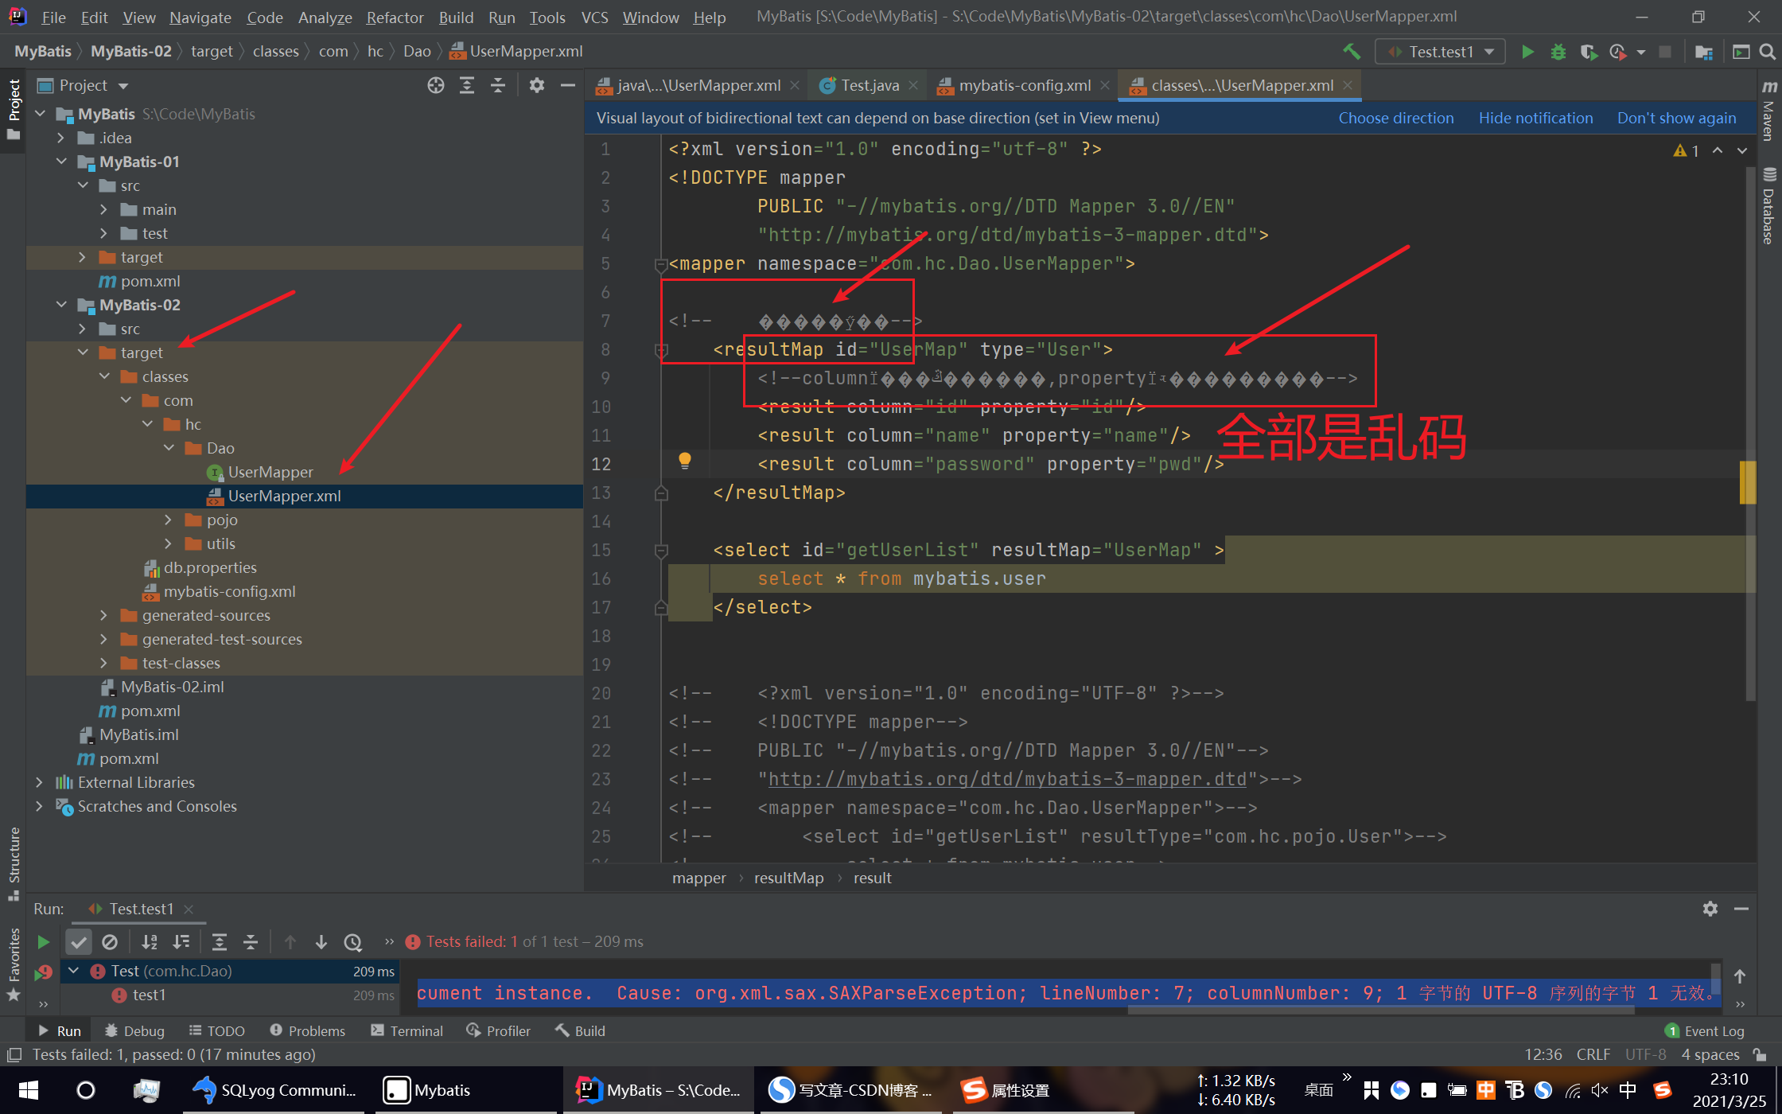1782x1114 pixels.
Task: Collapse the MyBatis-01 module node
Action: click(x=62, y=162)
